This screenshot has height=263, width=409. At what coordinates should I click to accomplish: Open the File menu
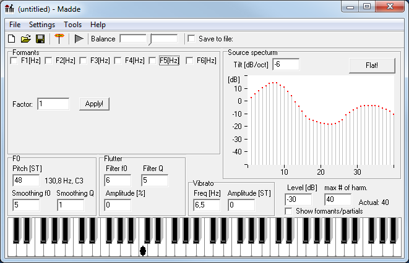tap(15, 25)
